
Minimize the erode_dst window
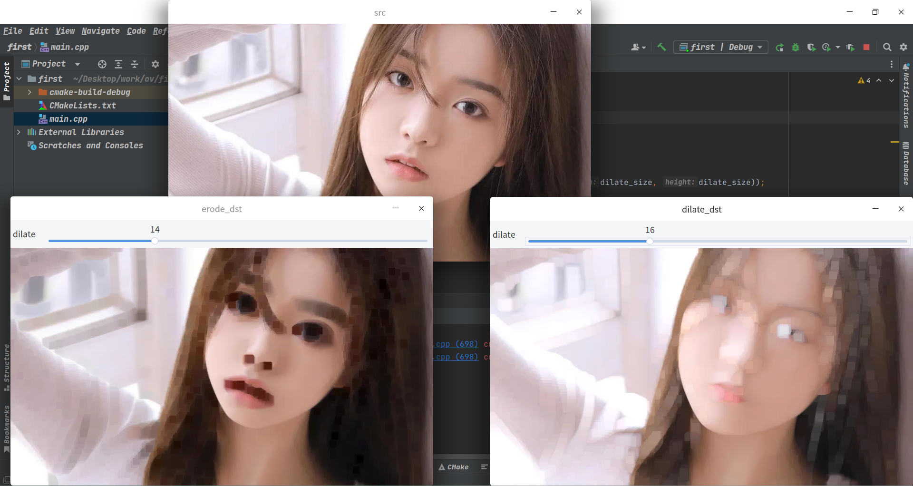pyautogui.click(x=396, y=208)
